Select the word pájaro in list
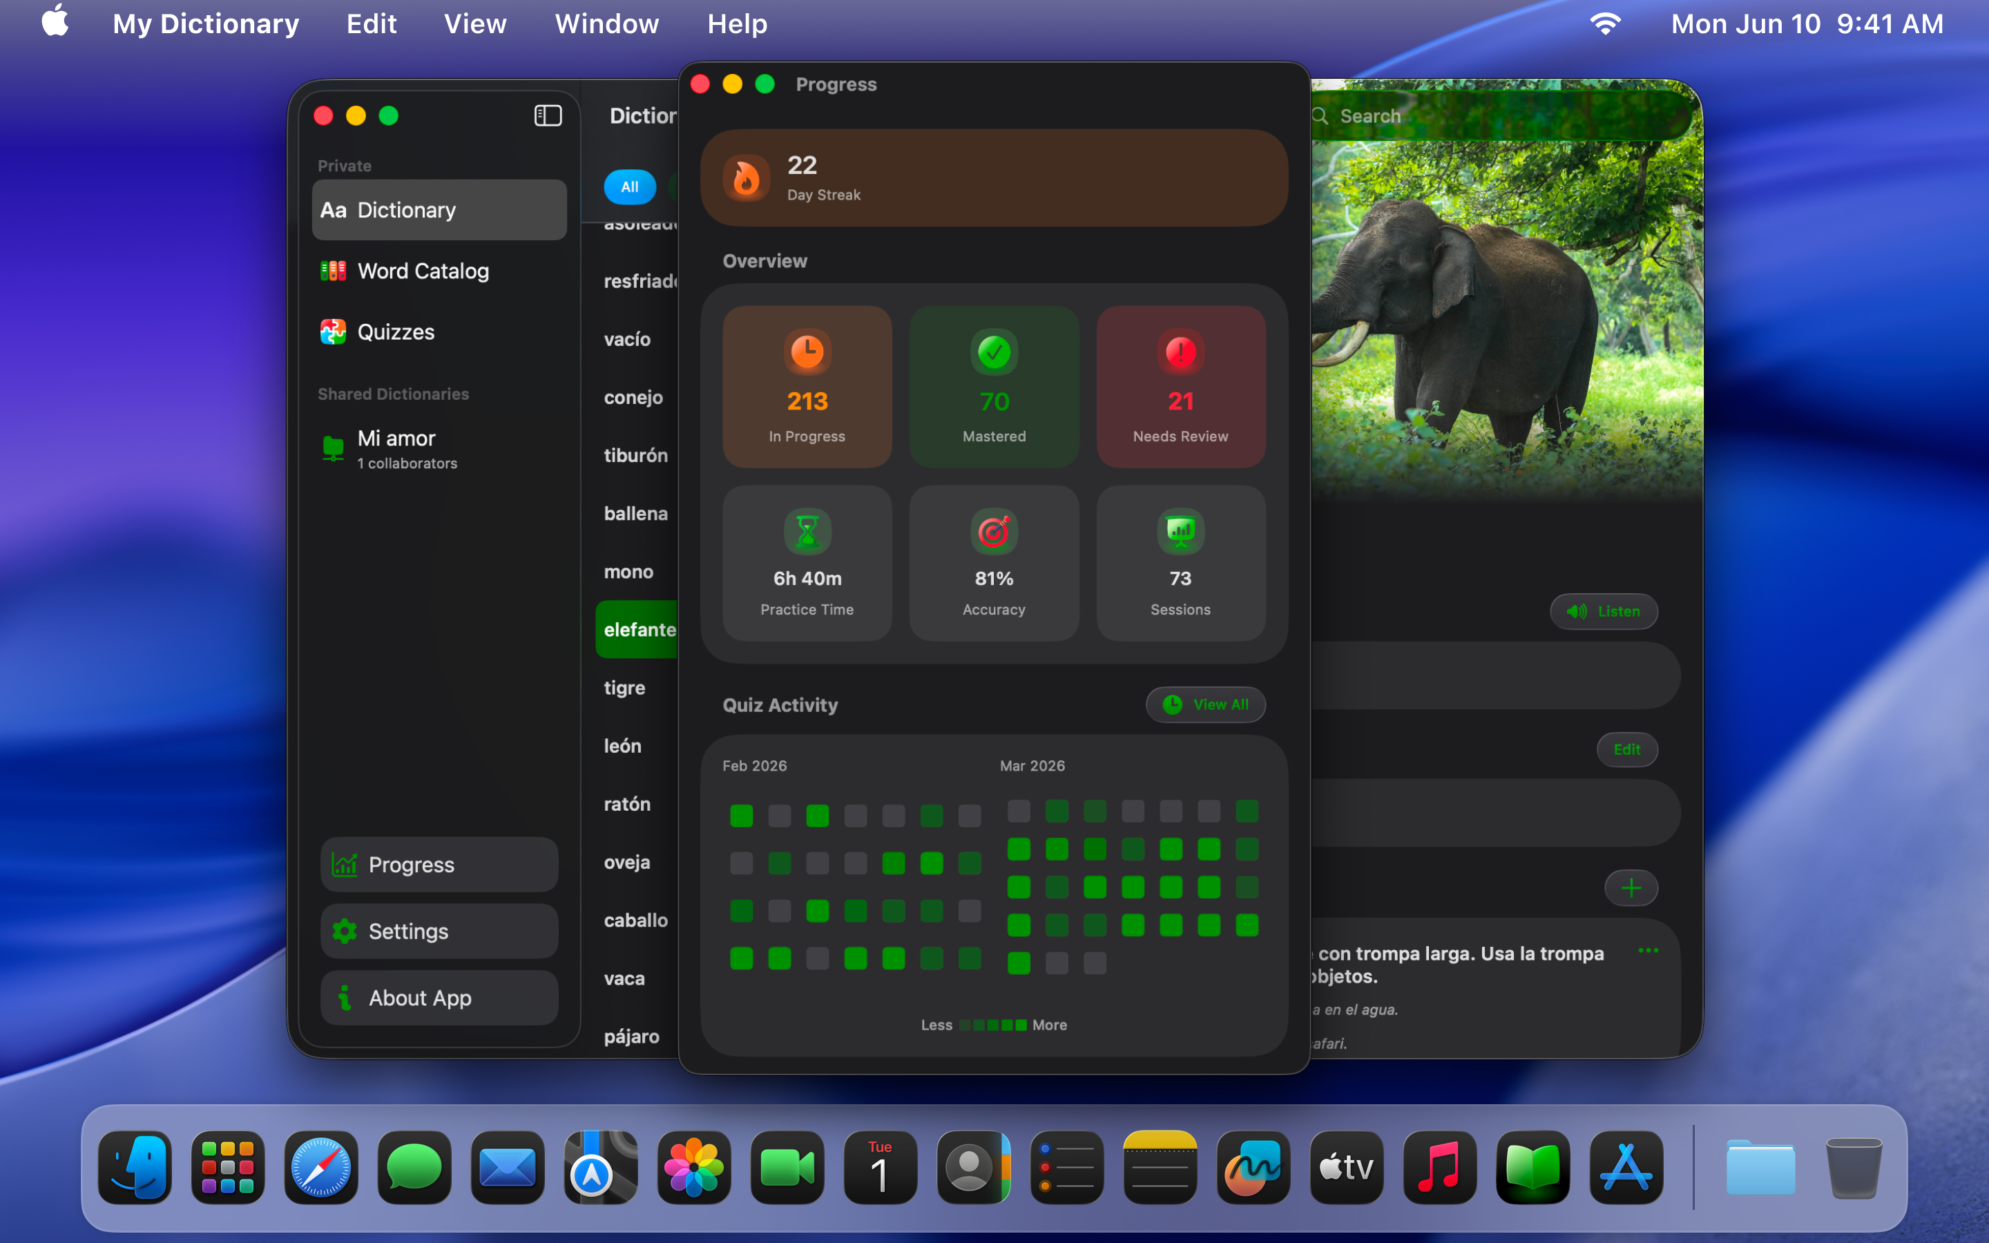1989x1243 pixels. [631, 1036]
